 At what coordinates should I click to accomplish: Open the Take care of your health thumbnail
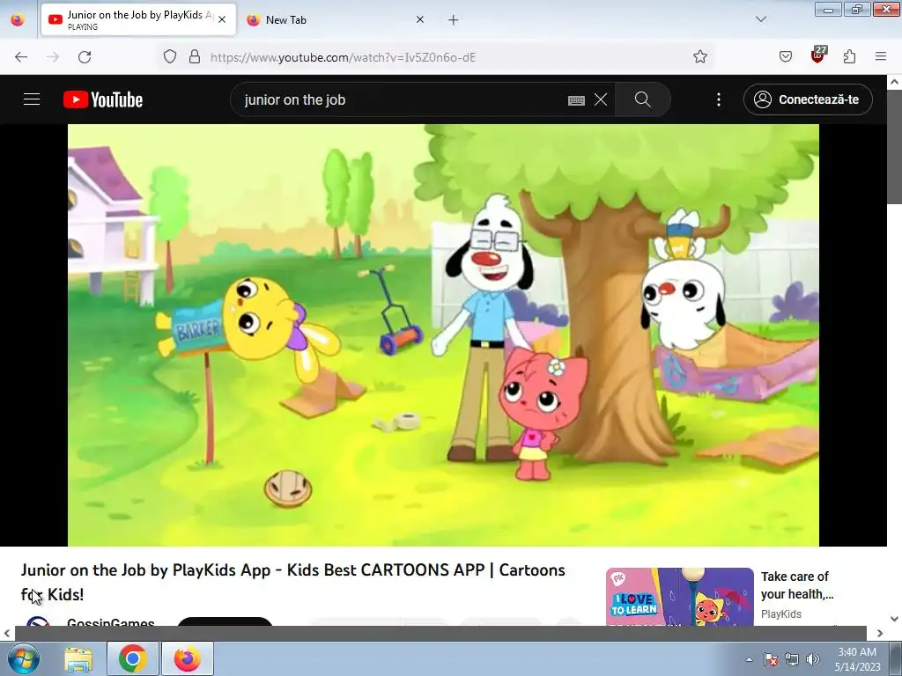pos(679,597)
